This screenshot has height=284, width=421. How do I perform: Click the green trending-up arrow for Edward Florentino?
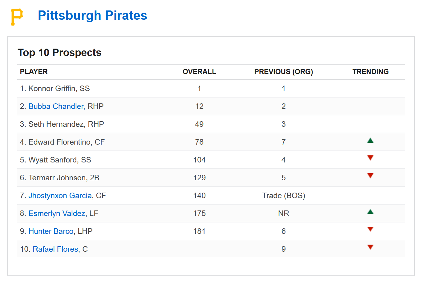point(370,140)
